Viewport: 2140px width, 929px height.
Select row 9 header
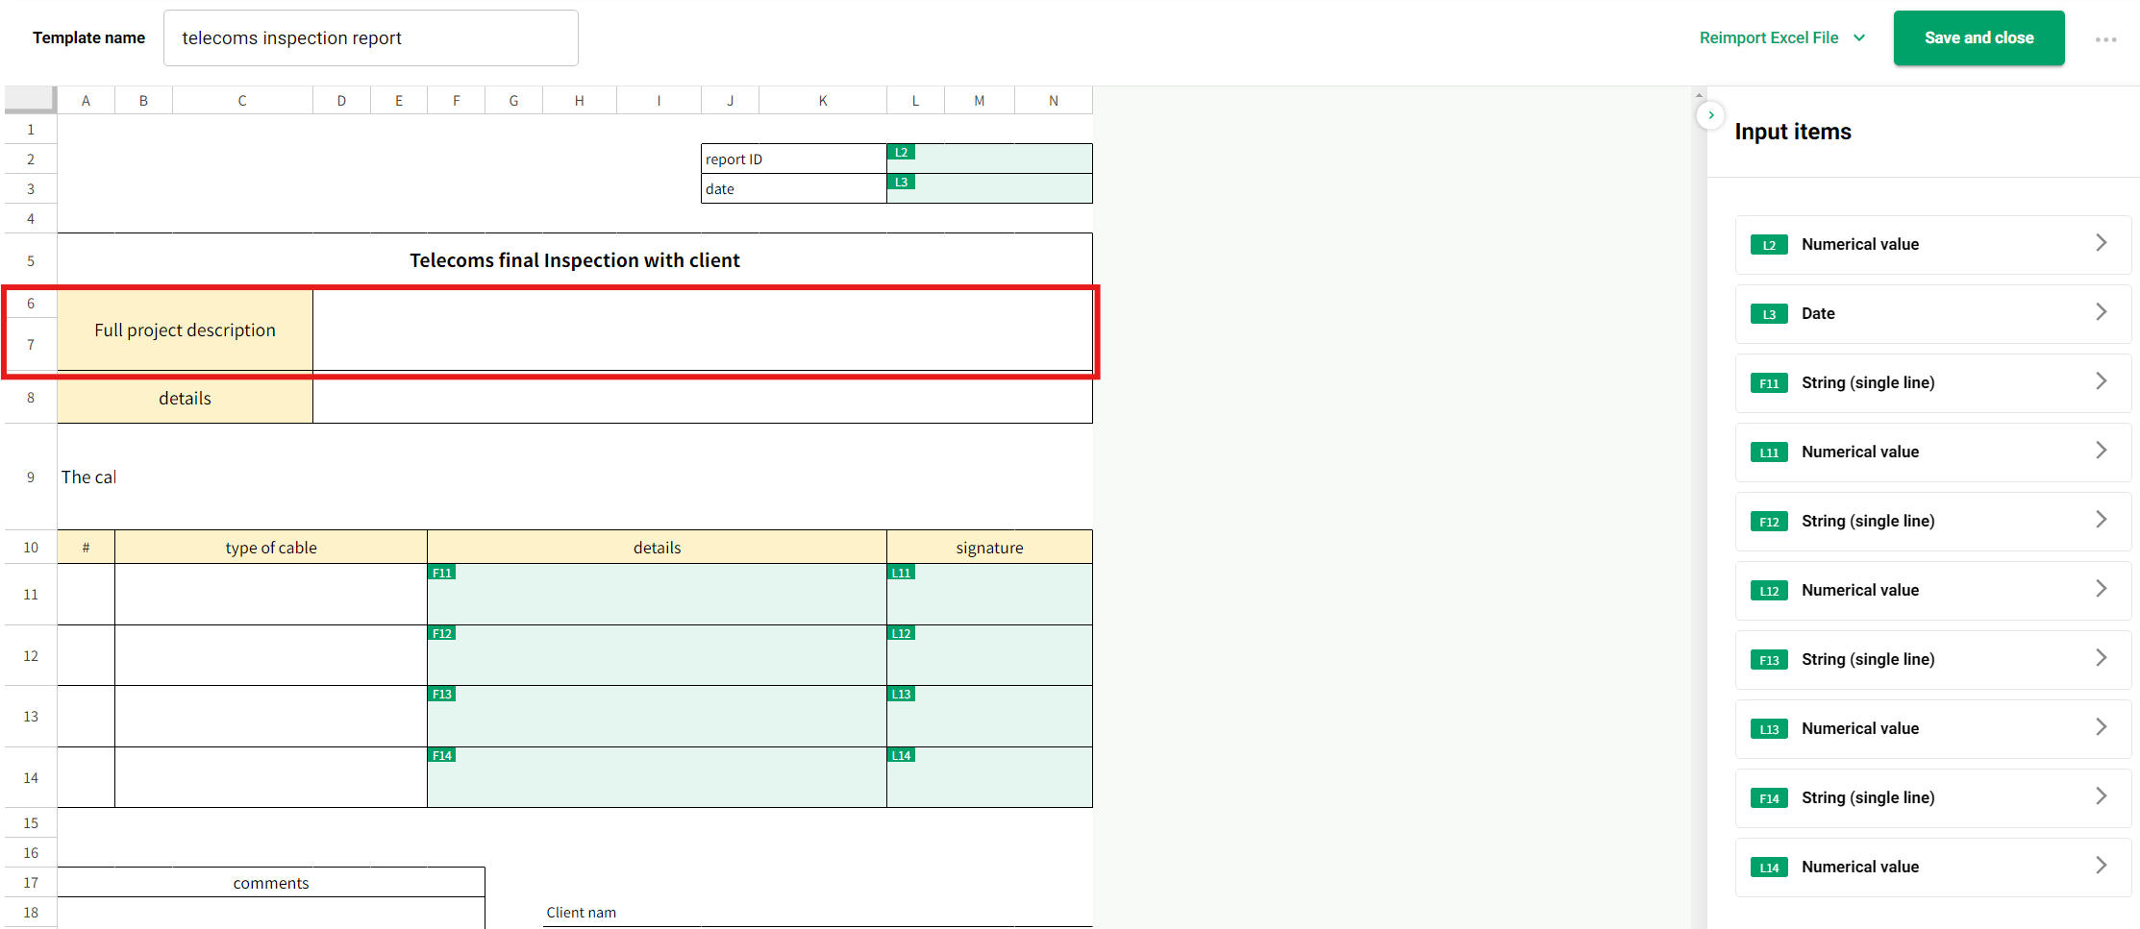pyautogui.click(x=31, y=477)
